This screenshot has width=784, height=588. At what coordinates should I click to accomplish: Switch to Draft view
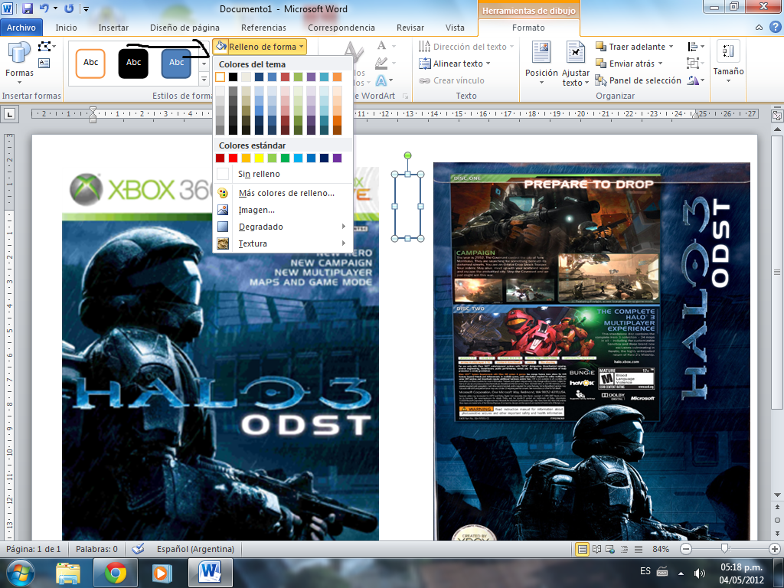point(639,549)
